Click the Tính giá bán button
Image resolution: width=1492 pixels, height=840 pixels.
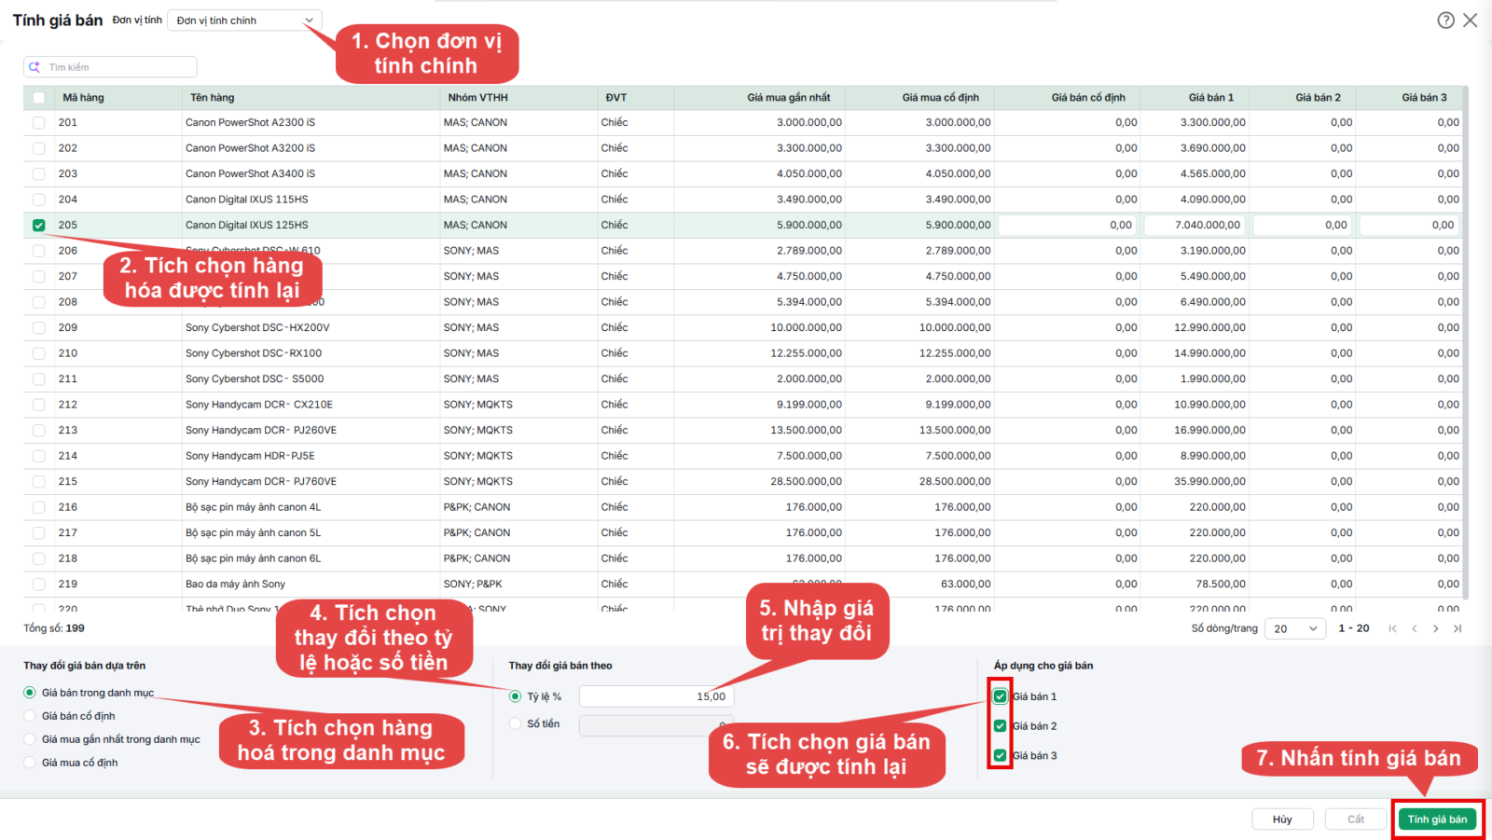[1437, 819]
